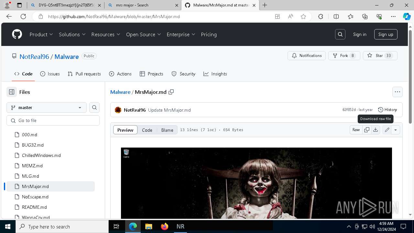This screenshot has width=414, height=233.
Task: Click the GitHub Octocat logo
Action: tap(17, 34)
